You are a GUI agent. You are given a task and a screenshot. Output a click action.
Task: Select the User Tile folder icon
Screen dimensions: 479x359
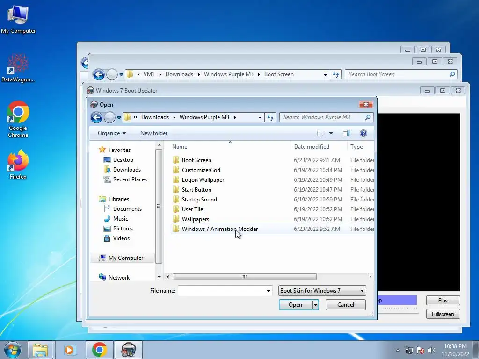pyautogui.click(x=176, y=209)
